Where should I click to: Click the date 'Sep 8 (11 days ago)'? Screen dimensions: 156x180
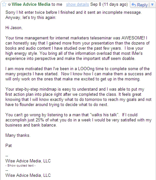(109, 4)
